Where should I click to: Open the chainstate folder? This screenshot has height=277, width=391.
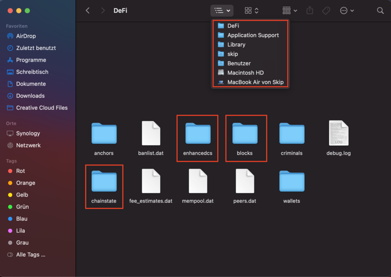104,181
